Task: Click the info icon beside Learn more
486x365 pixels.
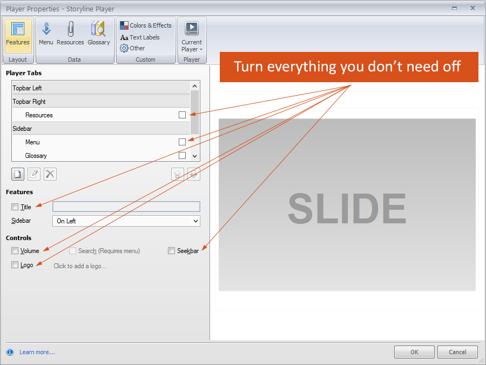Action: pyautogui.click(x=10, y=352)
